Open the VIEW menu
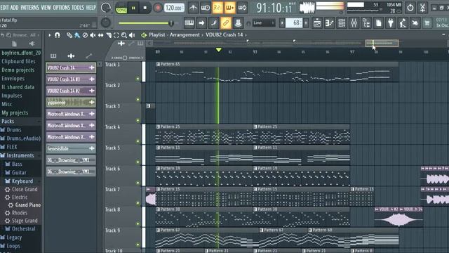449x253 pixels. click(46, 8)
